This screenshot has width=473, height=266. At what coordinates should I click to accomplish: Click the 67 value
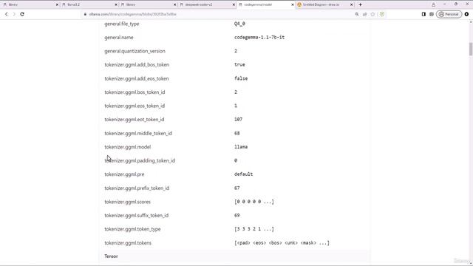(236, 188)
